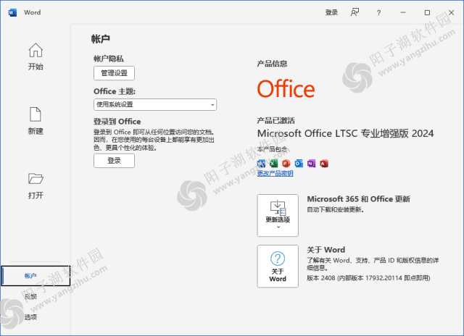Minimize the Word window
Screen dimensions: 464x336
403,12
